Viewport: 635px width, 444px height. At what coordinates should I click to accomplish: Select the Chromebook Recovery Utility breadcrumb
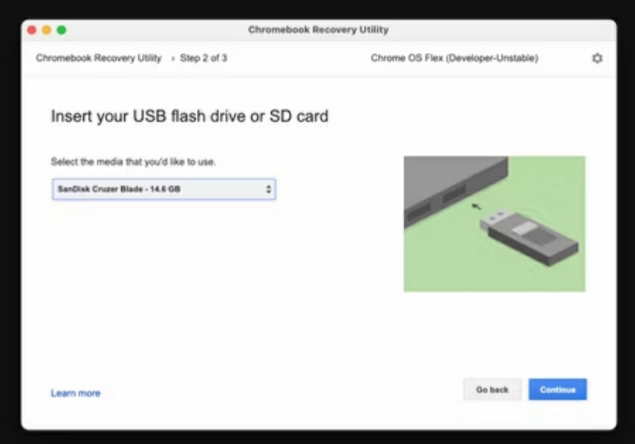point(98,58)
